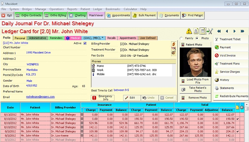The image size is (249, 142).
Task: Toggle the Active checkbox
Action: (85, 43)
